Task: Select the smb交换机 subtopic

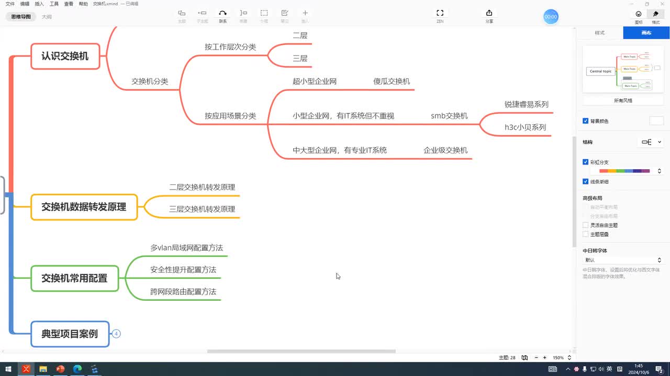Action: pyautogui.click(x=449, y=116)
